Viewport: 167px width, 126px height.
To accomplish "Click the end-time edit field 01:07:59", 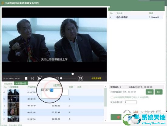I will (55, 92).
